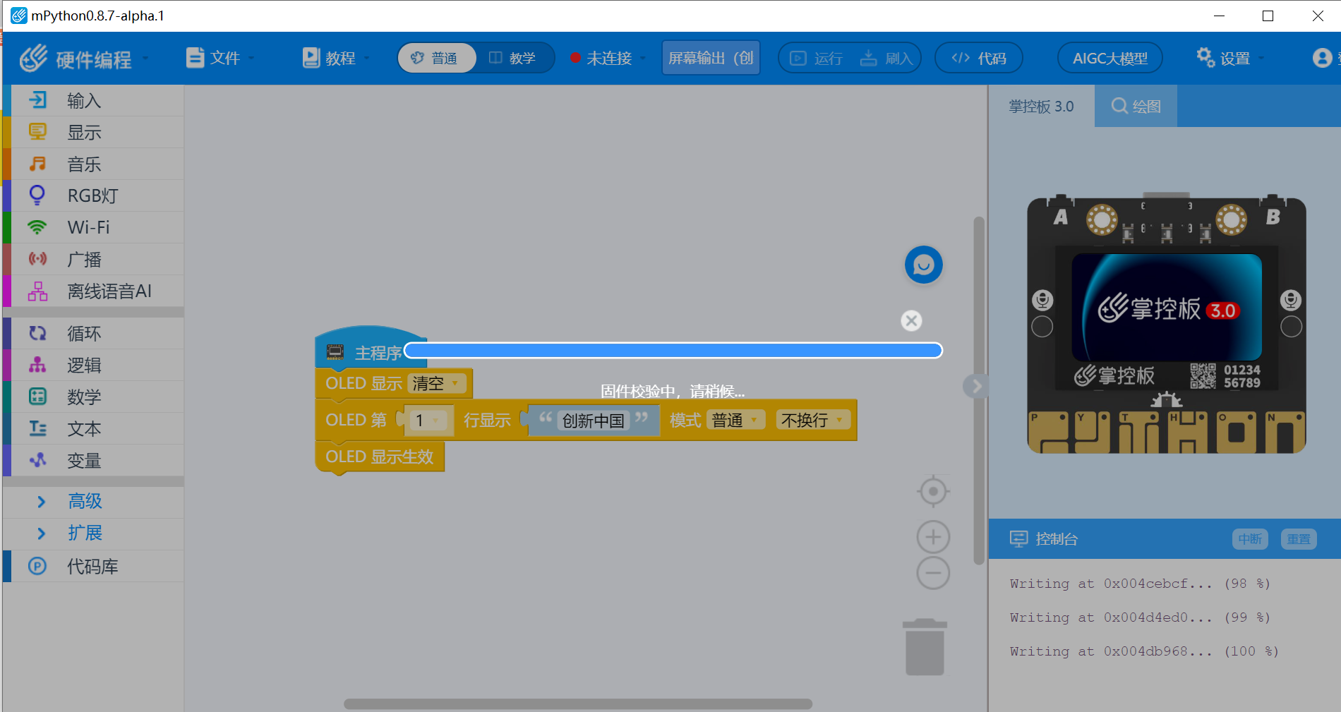Open the AIGC大模型 button
The image size is (1341, 712).
pos(1110,58)
